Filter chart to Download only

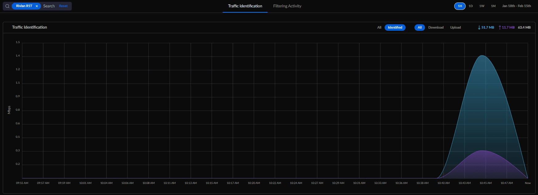(x=436, y=27)
